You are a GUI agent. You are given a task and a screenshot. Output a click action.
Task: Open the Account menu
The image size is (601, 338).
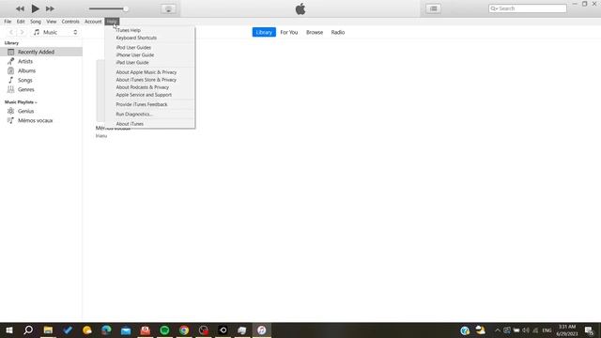coord(93,22)
